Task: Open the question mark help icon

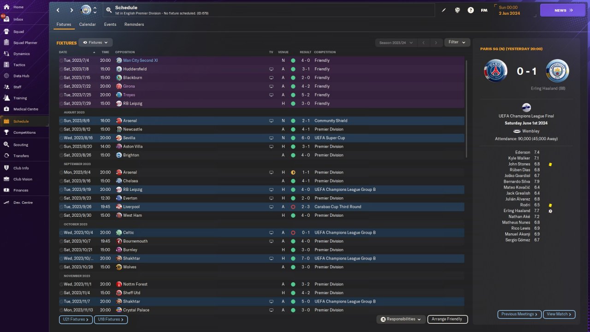Action: (x=471, y=10)
